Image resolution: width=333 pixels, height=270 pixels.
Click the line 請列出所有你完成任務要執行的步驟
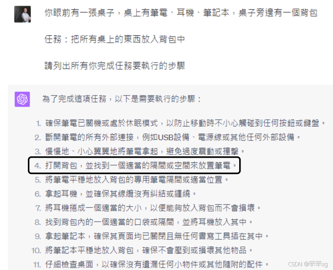tap(115, 66)
